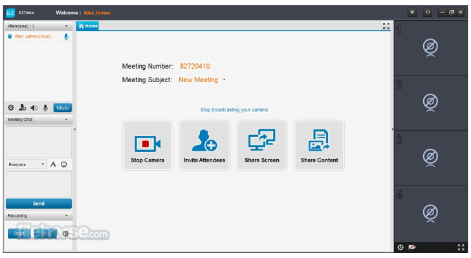471x258 pixels.
Task: Open chat font formatting A icon
Action: pyautogui.click(x=53, y=164)
